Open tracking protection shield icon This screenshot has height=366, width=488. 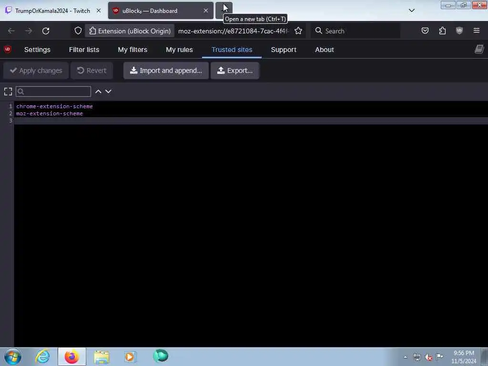click(78, 31)
